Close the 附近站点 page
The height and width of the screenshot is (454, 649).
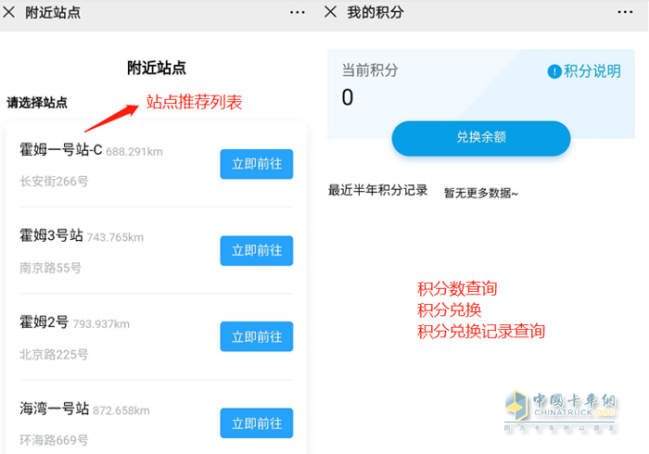tap(9, 12)
